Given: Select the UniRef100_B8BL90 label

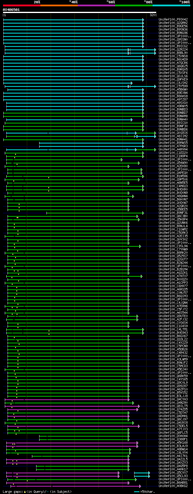Looking at the screenshot, I should pyautogui.click(x=173, y=53).
